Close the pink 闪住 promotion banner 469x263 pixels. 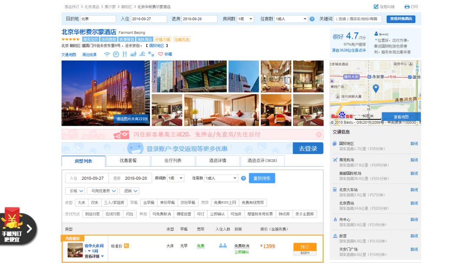coord(319,135)
